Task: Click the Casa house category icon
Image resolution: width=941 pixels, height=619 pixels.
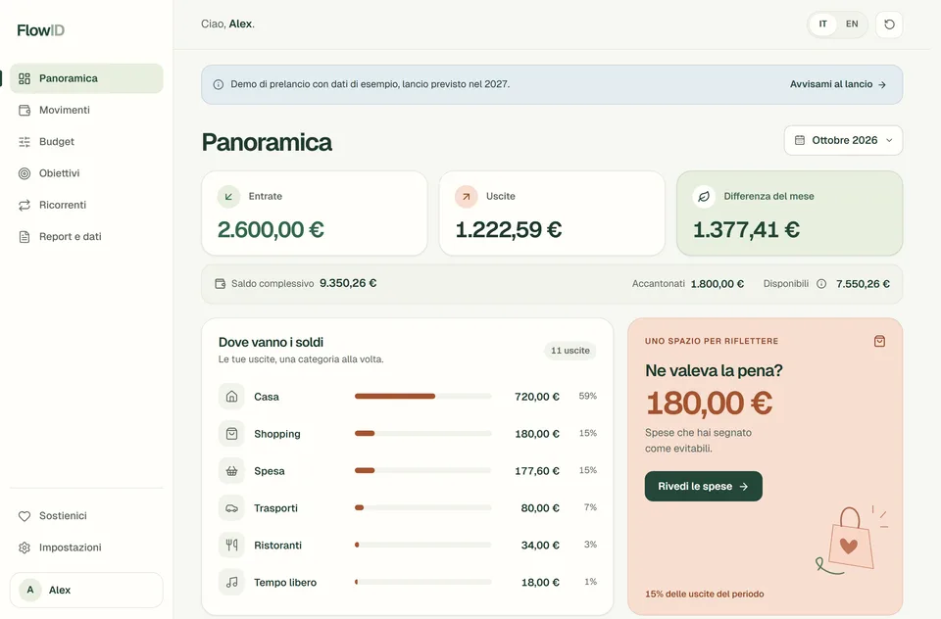Action: [x=231, y=397]
